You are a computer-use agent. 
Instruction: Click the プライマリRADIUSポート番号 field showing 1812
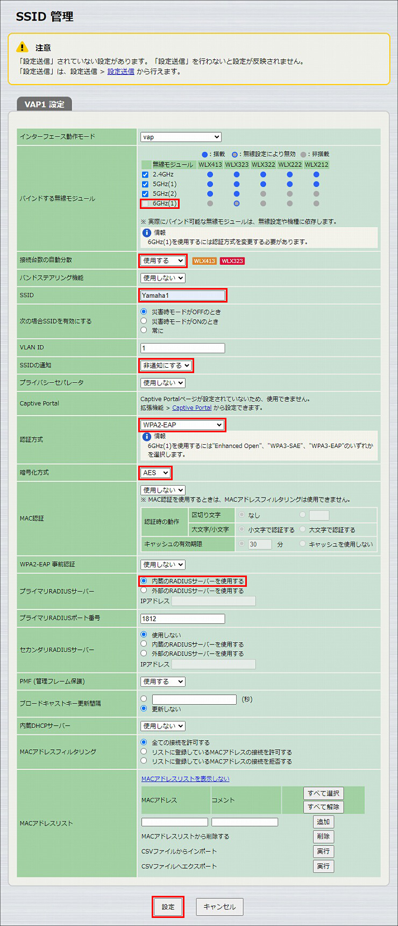pos(182,619)
